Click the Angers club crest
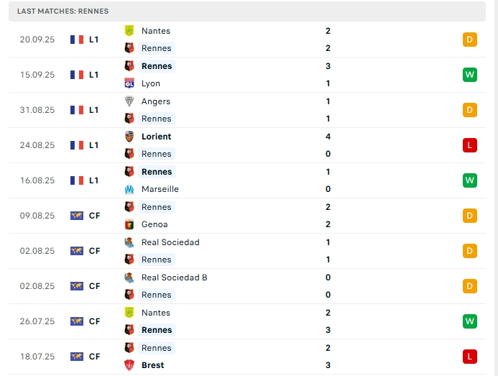Viewport: 498px width, 376px height. point(129,101)
